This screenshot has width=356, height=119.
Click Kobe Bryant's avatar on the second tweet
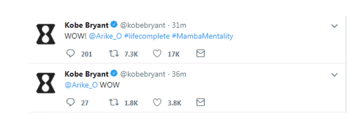[46, 82]
